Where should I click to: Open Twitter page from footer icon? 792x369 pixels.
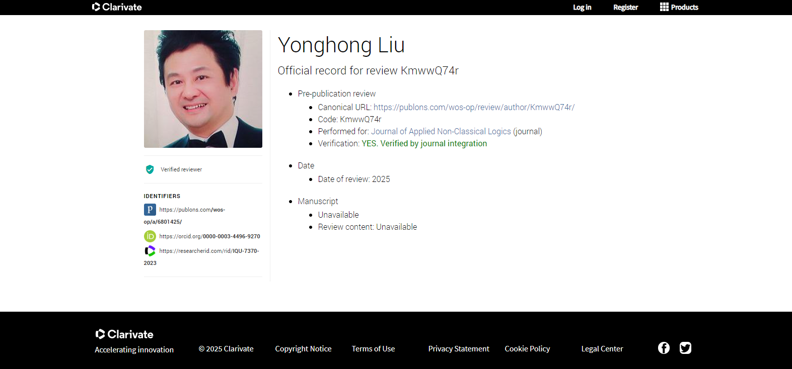(685, 348)
